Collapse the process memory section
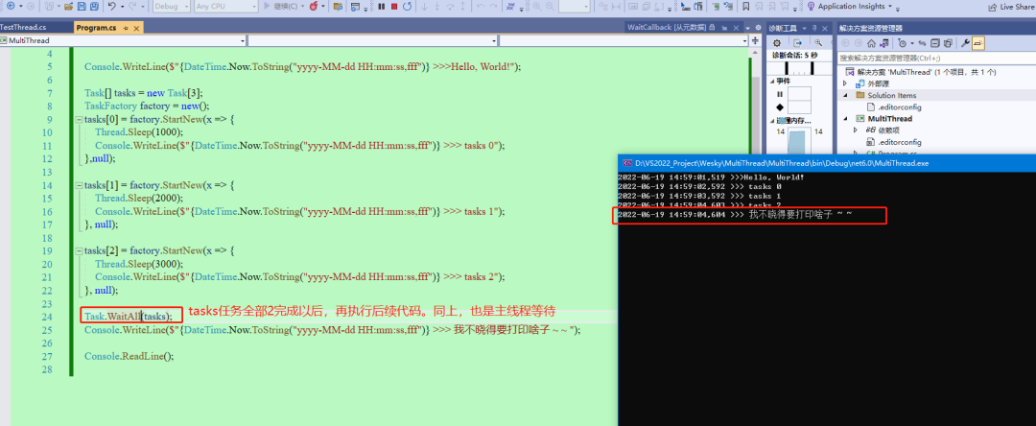Screen dimensions: 1036x426 point(771,121)
